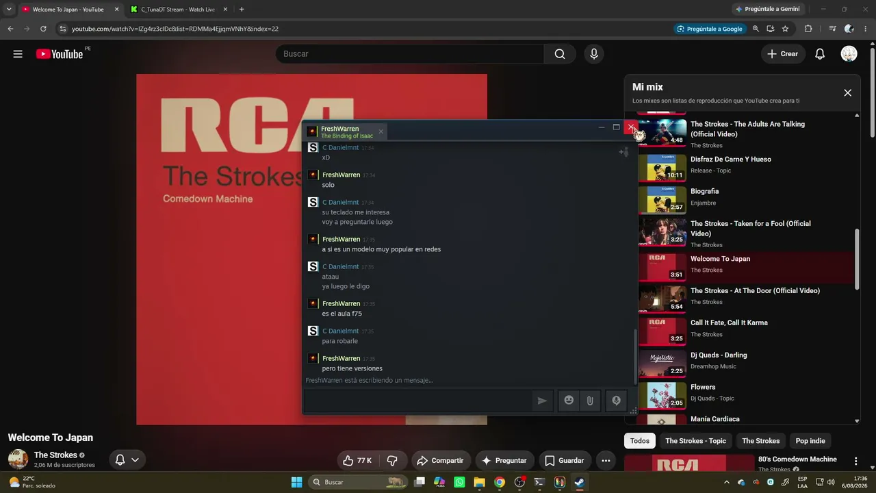Open a new Chrome tab
Screen dimensions: 876x493
tap(242, 9)
